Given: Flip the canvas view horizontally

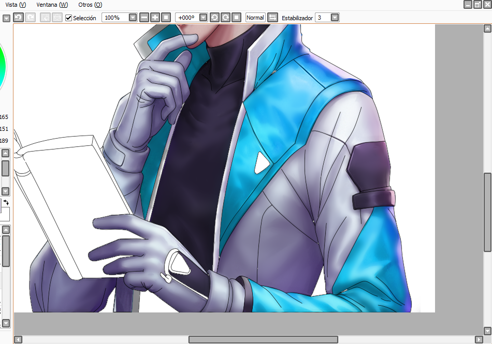Looking at the screenshot, I should pyautogui.click(x=272, y=18).
